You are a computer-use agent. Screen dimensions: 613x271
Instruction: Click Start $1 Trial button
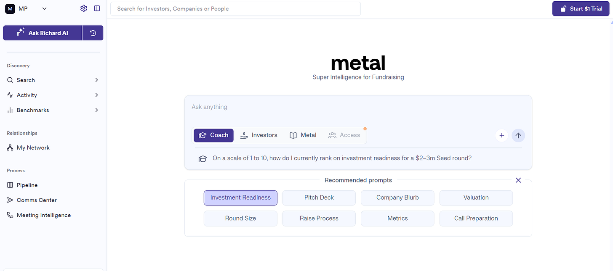click(581, 8)
